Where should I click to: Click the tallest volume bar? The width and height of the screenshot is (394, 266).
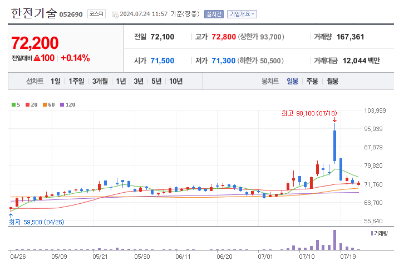click(334, 240)
